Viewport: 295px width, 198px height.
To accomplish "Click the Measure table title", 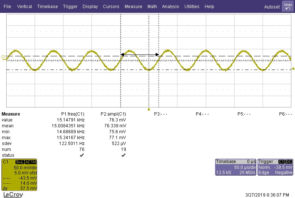I will [11, 114].
